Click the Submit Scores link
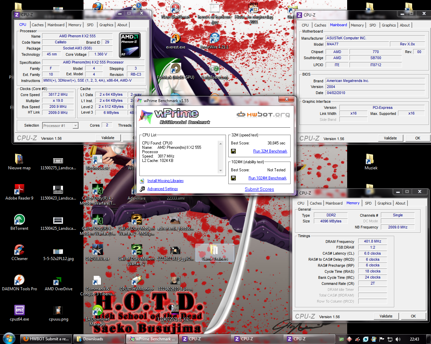Image resolution: width=431 pixels, height=344 pixels. (x=259, y=189)
